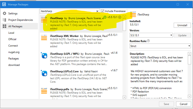Select the Connect package feed
The width and height of the screenshot is (193, 109).
coord(13,46)
